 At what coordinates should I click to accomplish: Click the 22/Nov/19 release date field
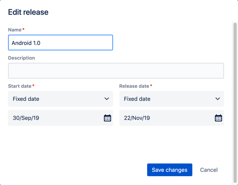[x=171, y=118]
